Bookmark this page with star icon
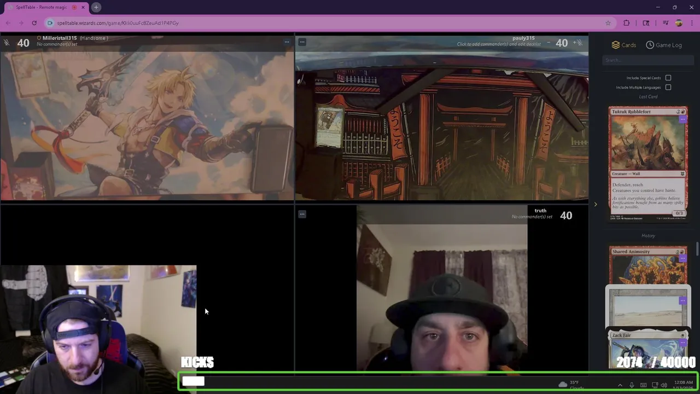The width and height of the screenshot is (700, 394). pyautogui.click(x=608, y=23)
